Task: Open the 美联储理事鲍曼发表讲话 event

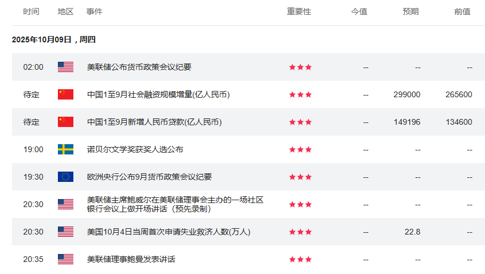Action: tap(131, 259)
